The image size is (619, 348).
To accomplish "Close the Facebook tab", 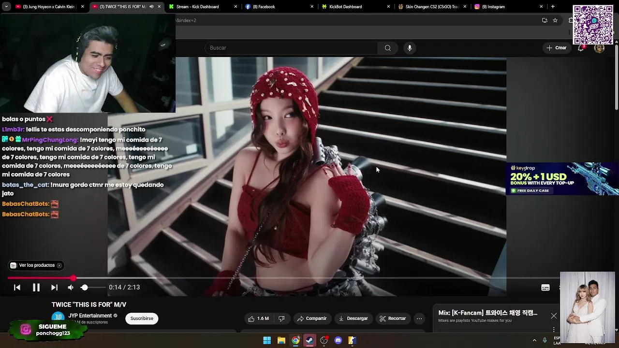I will 312,7.
